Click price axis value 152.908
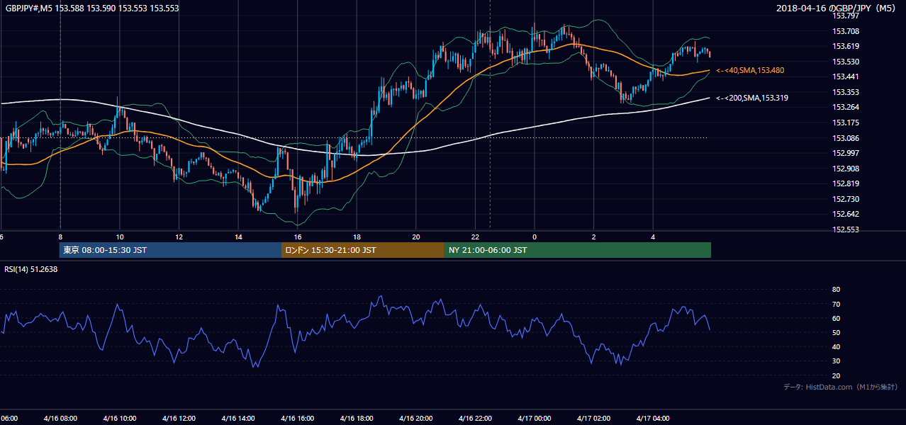This screenshot has height=425, width=906. [x=845, y=169]
